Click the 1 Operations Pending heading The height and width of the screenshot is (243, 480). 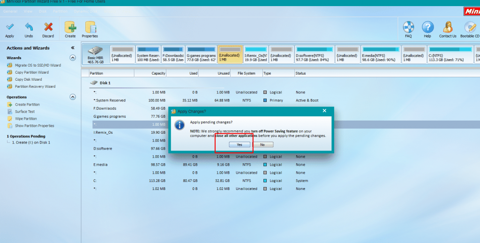pos(26,137)
